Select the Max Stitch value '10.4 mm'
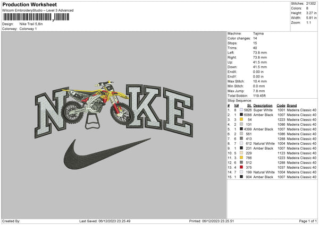Screen dimensions: 319x225 tap(260, 81)
